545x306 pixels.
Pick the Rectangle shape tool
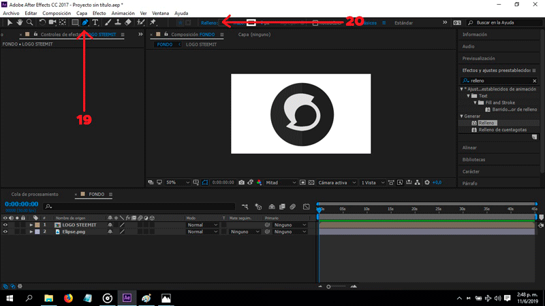coord(75,22)
